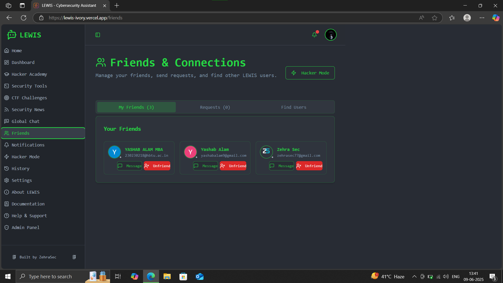Open sidebar Settings
Viewport: 503px width, 283px height.
click(21, 180)
